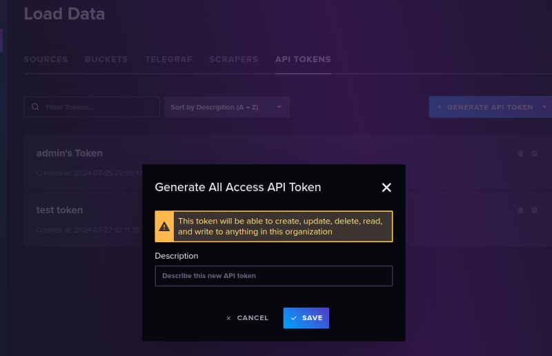Viewport: 552px width, 356px height.
Task: Select the Scrapers tab
Action: click(234, 59)
